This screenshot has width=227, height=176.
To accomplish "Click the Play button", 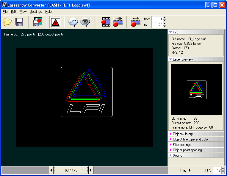I will pyautogui.click(x=185, y=170).
